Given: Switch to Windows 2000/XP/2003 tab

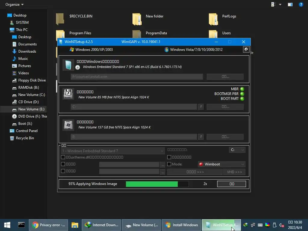Looking at the screenshot, I should [x=91, y=50].
